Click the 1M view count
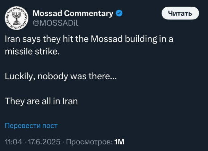208x151 pixels. 119,142
